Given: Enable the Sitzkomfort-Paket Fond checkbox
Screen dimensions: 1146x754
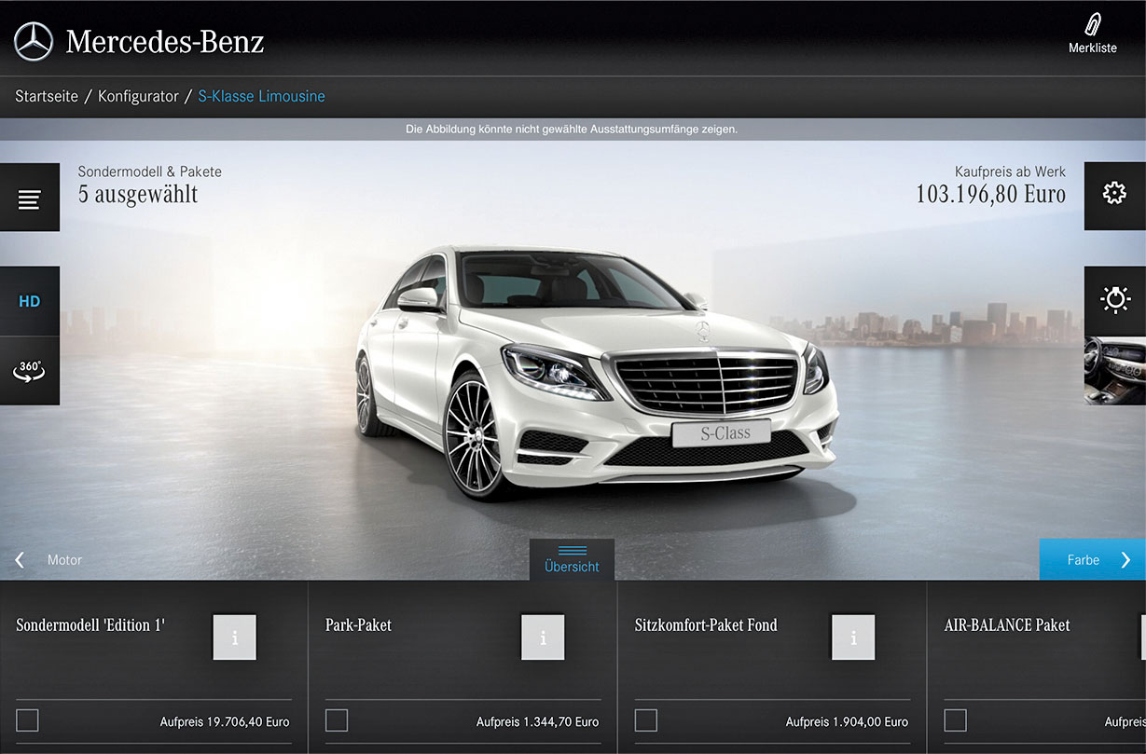Looking at the screenshot, I should click(x=646, y=720).
